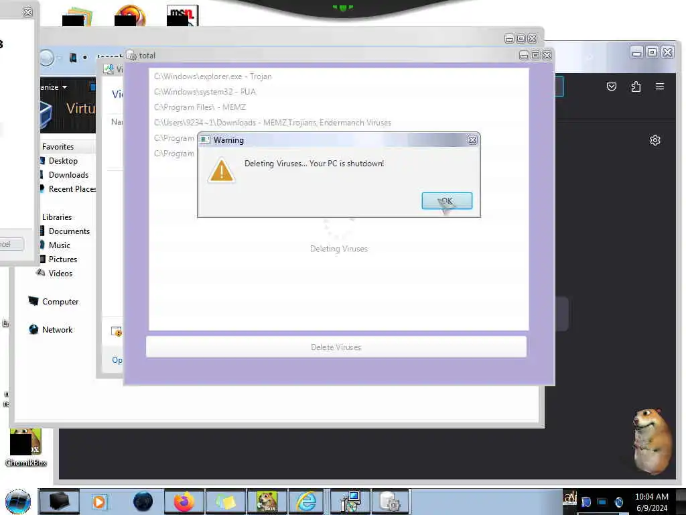The width and height of the screenshot is (686, 515).
Task: Select the Program Files - MEMZ entry
Action: [200, 107]
